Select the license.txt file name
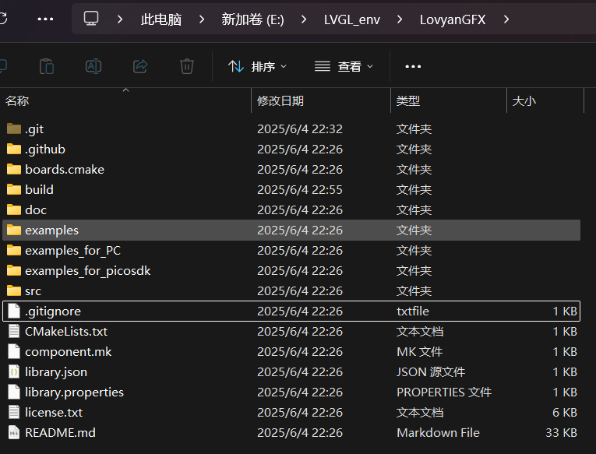 [54, 412]
